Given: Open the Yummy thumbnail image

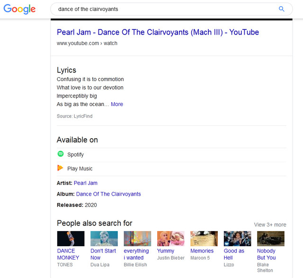Looking at the screenshot, I should point(170,239).
